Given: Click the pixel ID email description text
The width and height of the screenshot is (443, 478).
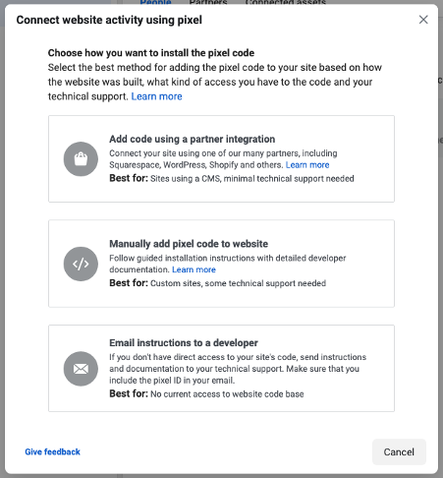Looking at the screenshot, I should coord(238,369).
